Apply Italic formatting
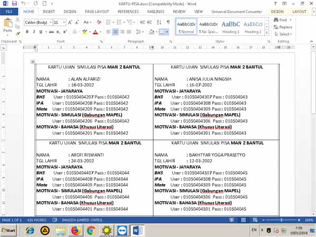The image size is (316, 237). click(x=34, y=32)
